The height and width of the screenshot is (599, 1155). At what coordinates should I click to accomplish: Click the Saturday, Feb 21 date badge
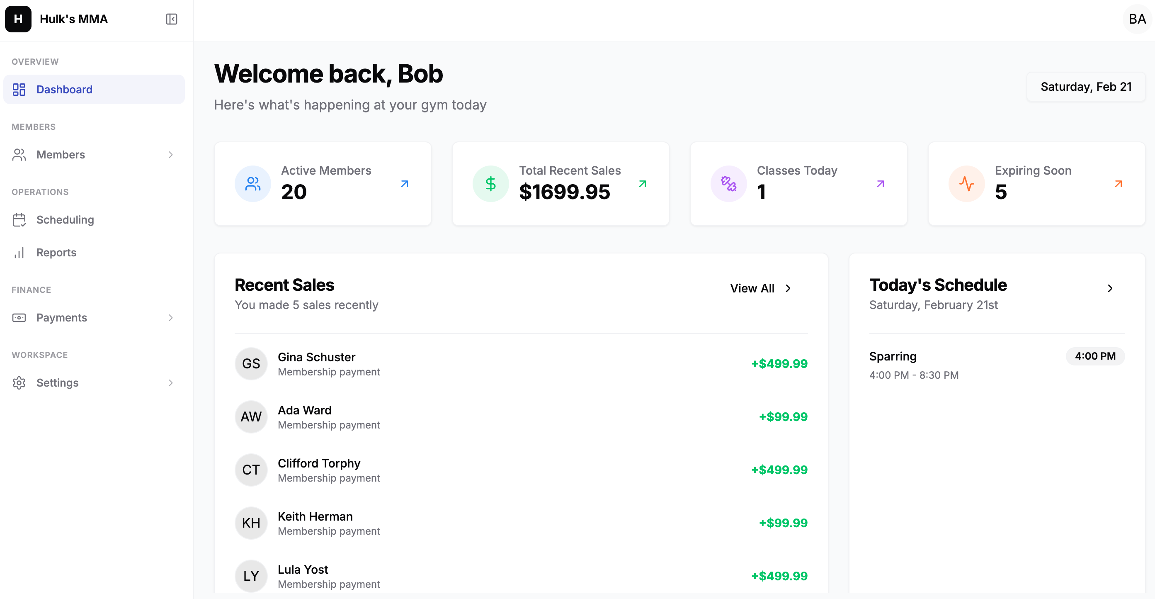tap(1086, 87)
